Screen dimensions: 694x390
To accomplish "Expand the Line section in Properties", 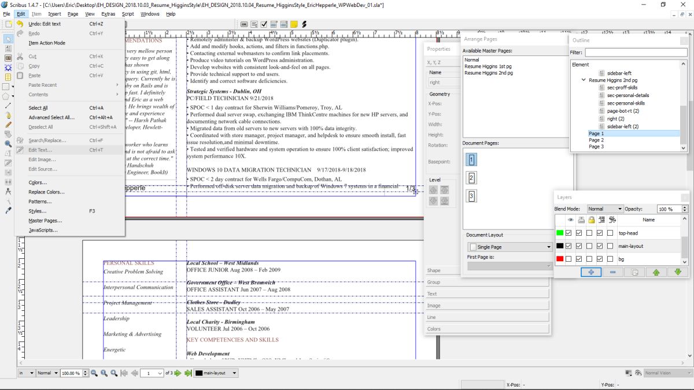I will pos(487,317).
